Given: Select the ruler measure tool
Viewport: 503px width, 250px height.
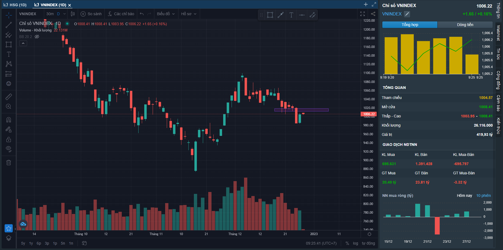Looking at the screenshot, I should [x=9, y=97].
